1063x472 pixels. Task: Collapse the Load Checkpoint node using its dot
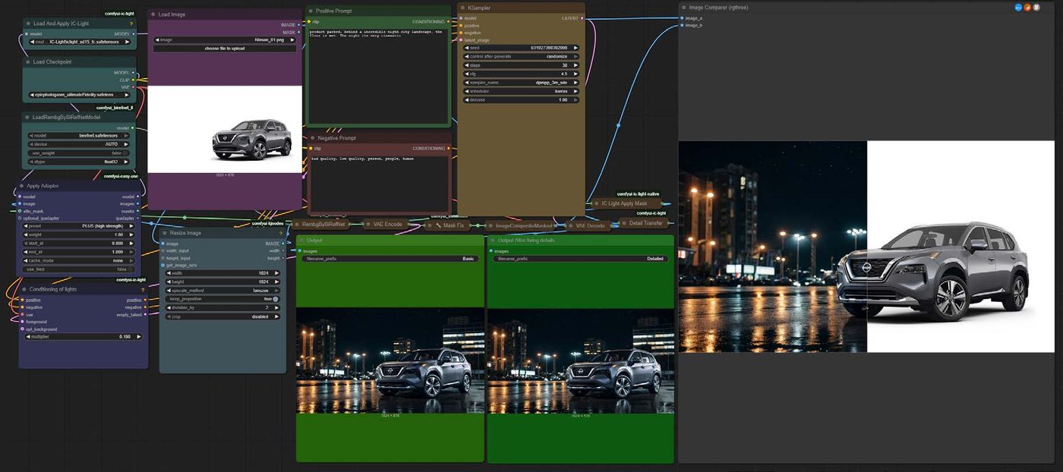[28, 62]
